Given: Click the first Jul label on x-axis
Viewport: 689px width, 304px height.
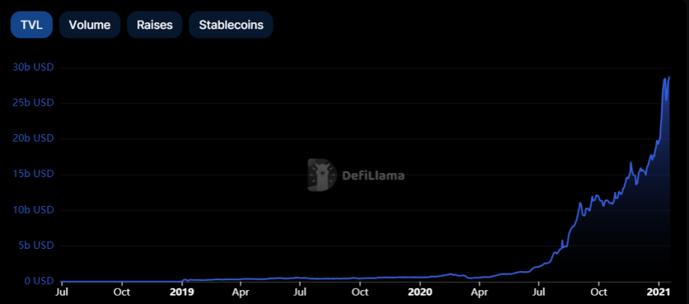Looking at the screenshot, I should pos(63,292).
